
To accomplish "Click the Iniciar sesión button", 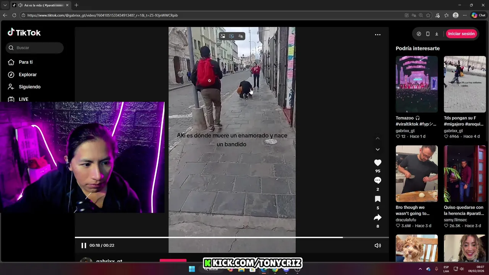I will tap(461, 34).
